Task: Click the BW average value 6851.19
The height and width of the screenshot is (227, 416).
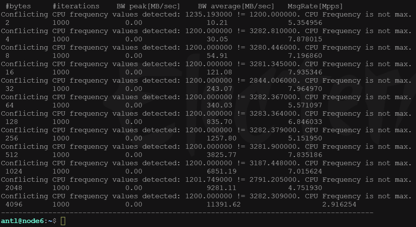Action: pos(221,171)
